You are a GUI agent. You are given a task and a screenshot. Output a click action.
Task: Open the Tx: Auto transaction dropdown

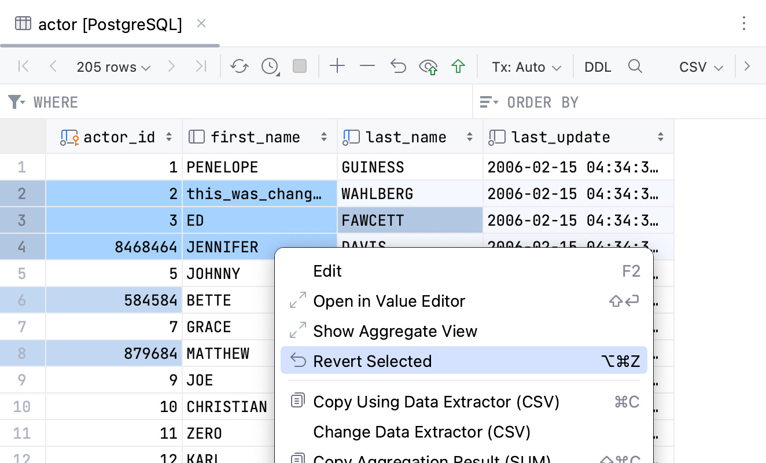tap(526, 67)
